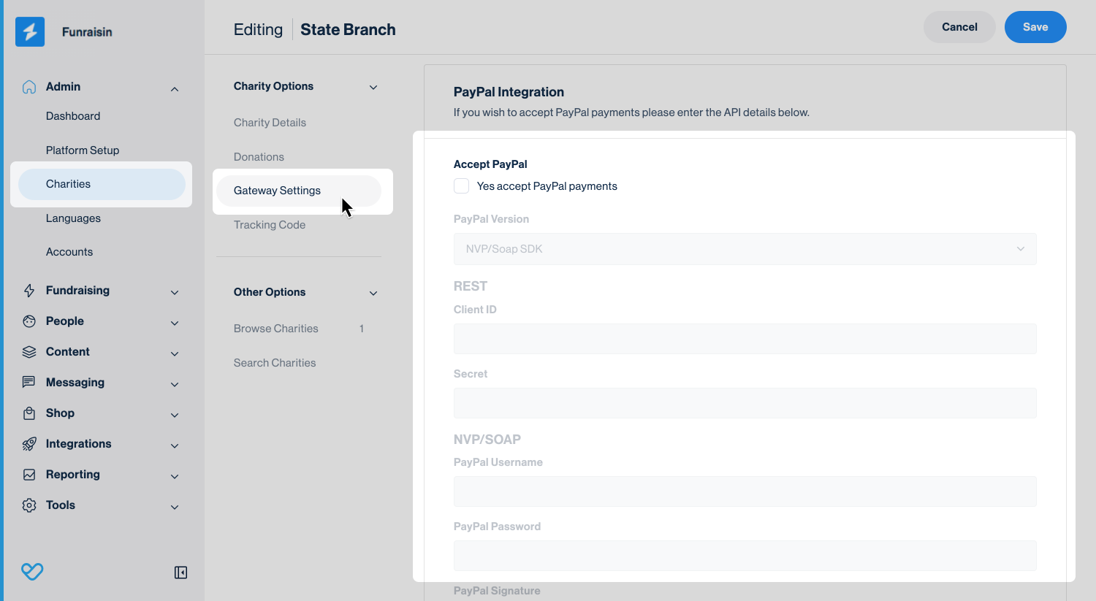Enable Yes accept PayPal payments checkbox
Viewport: 1096px width, 601px height.
click(x=461, y=186)
